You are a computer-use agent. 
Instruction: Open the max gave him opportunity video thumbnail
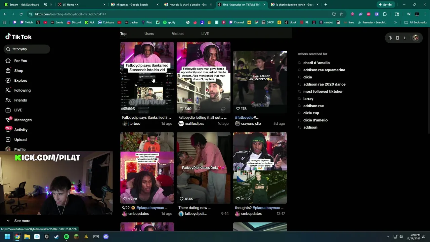[204, 78]
